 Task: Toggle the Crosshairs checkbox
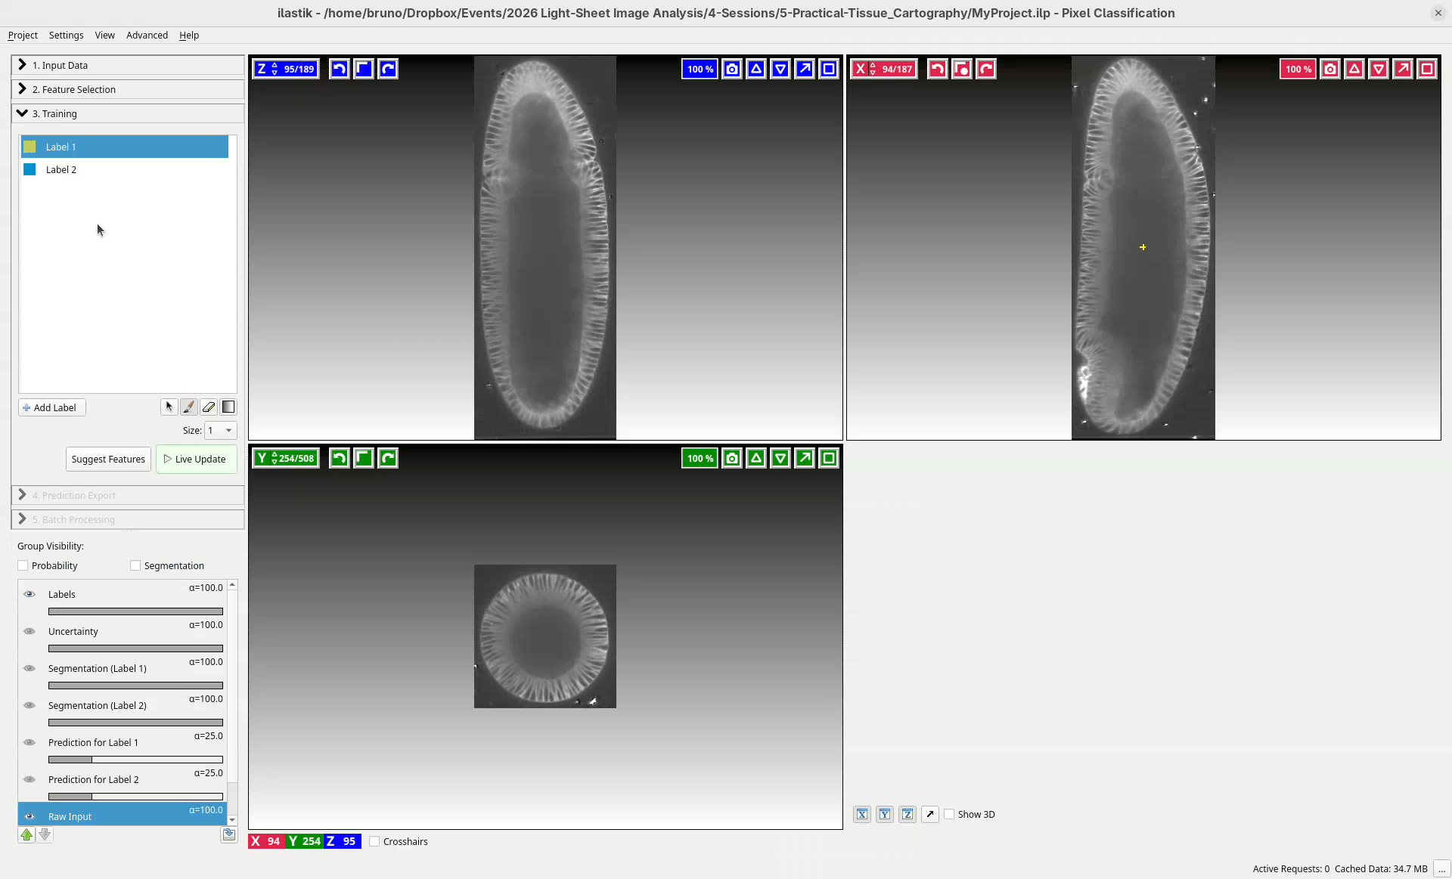tap(374, 842)
